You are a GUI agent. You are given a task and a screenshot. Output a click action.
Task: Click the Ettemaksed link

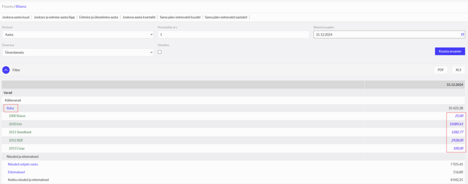(17, 172)
